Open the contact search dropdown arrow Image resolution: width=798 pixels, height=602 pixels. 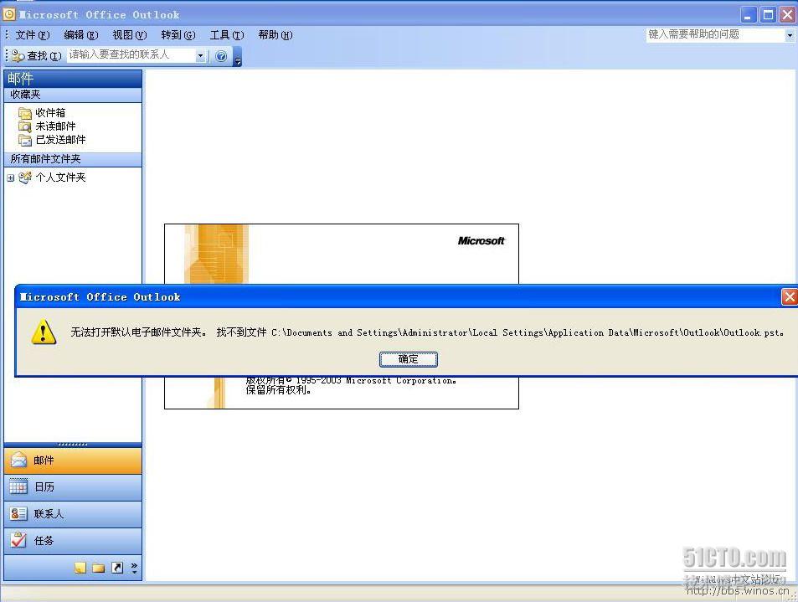click(x=200, y=55)
